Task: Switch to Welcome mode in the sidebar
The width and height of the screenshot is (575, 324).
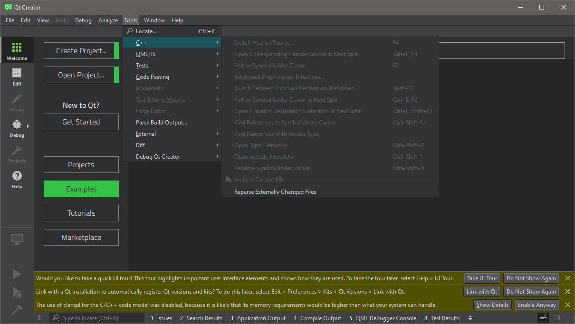Action: tap(17, 50)
